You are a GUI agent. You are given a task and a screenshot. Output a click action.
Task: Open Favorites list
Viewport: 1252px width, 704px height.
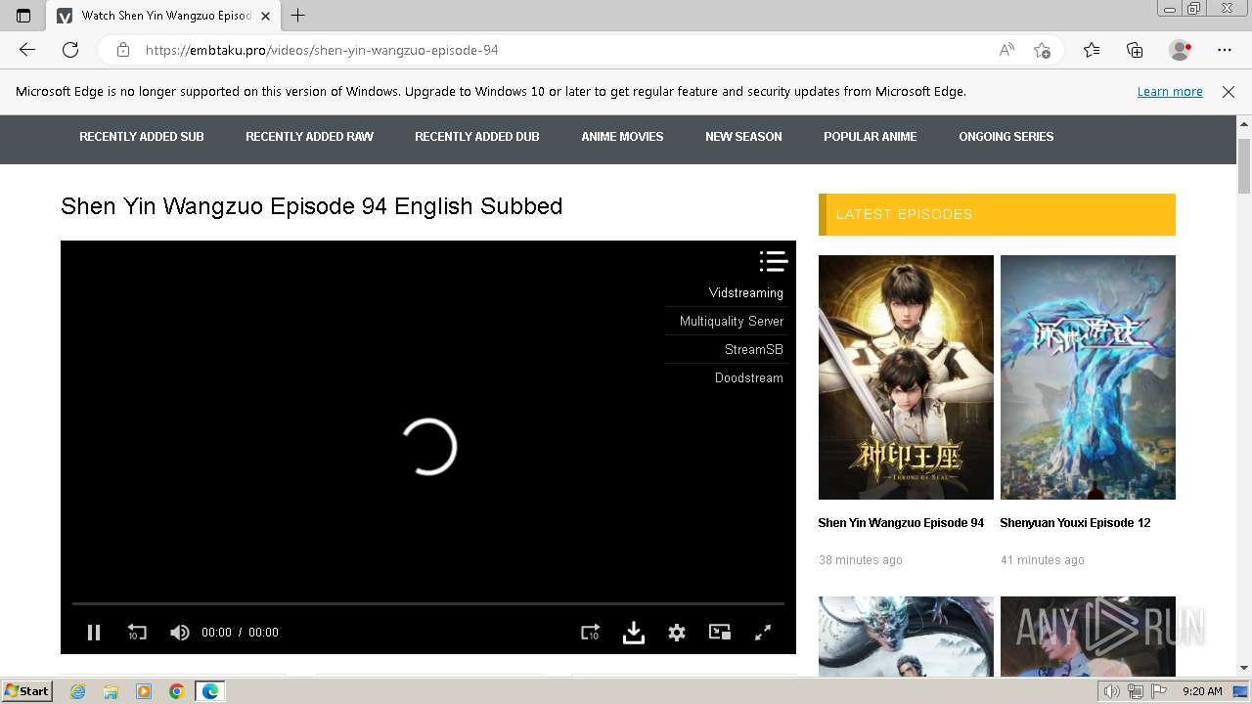pyautogui.click(x=1092, y=50)
